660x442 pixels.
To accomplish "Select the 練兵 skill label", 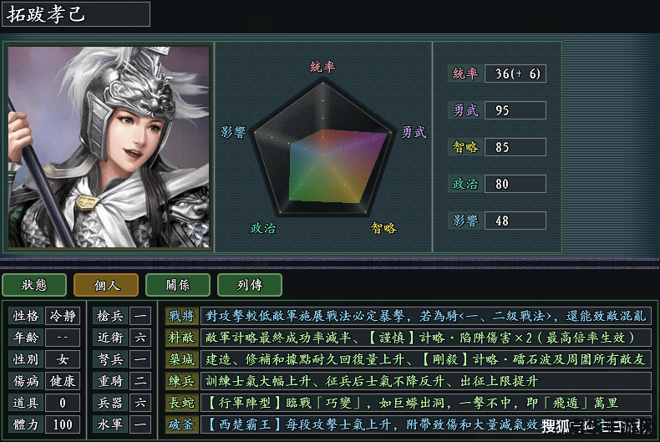I will pos(182,381).
